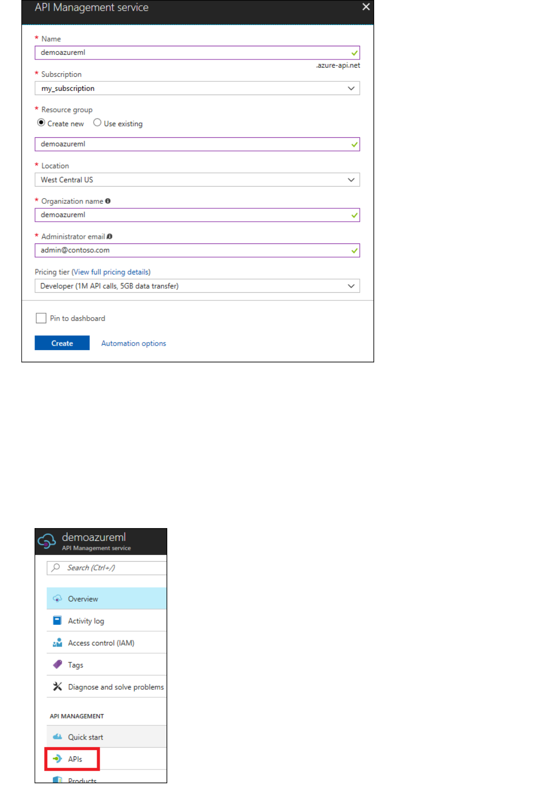The image size is (547, 798).
Task: Select Quick start in API Management
Action: coord(85,737)
